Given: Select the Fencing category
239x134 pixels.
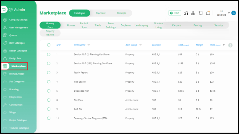Looking at the screenshot, I should [x=198, y=25].
